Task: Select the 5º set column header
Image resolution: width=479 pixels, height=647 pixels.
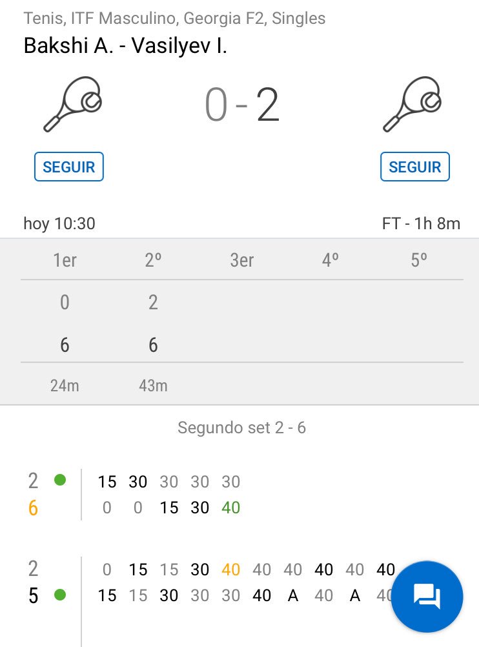Action: 419,260
